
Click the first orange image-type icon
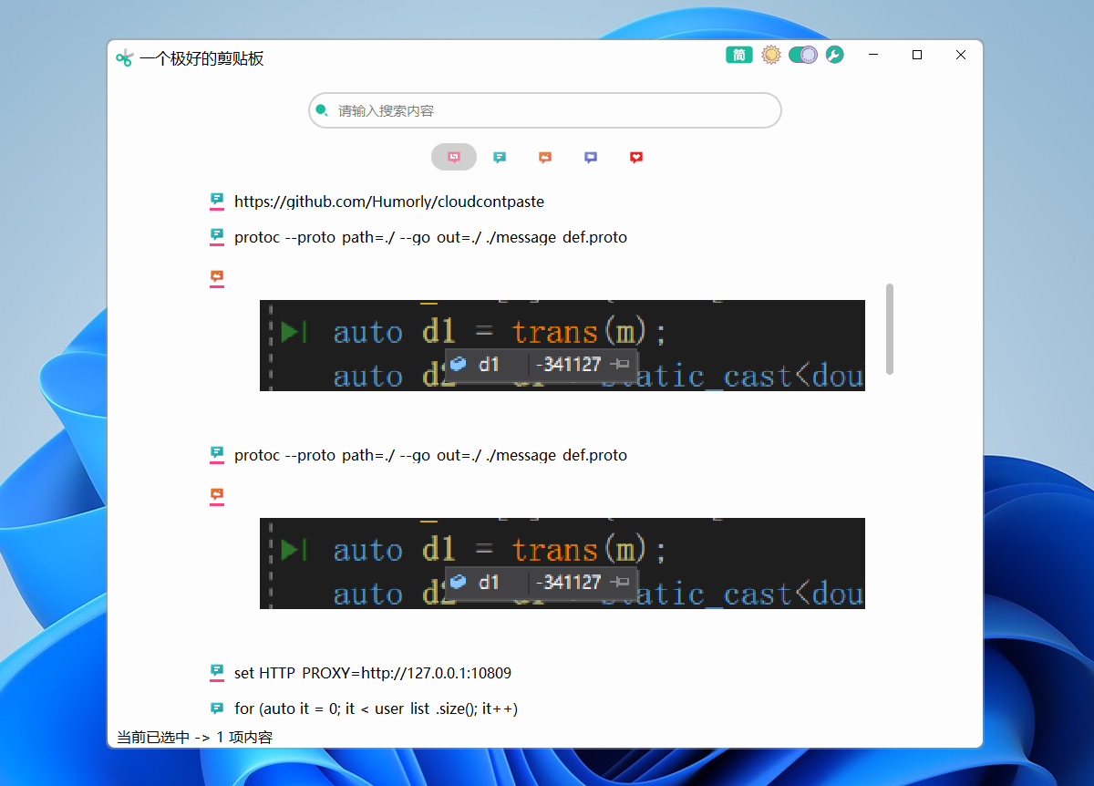(x=217, y=277)
